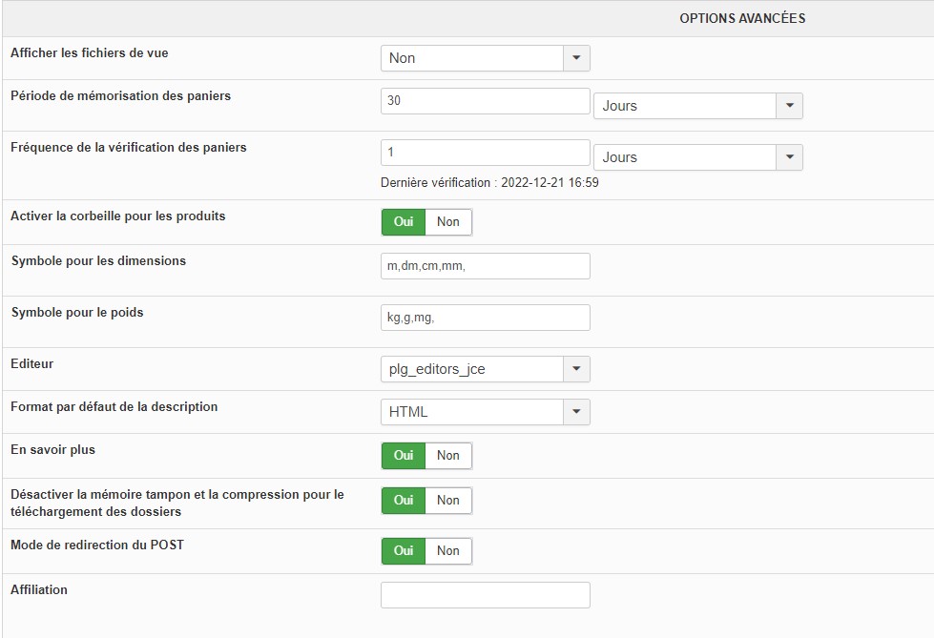934x638 pixels.
Task: Click the basket verification frequency number field
Action: pyautogui.click(x=485, y=152)
